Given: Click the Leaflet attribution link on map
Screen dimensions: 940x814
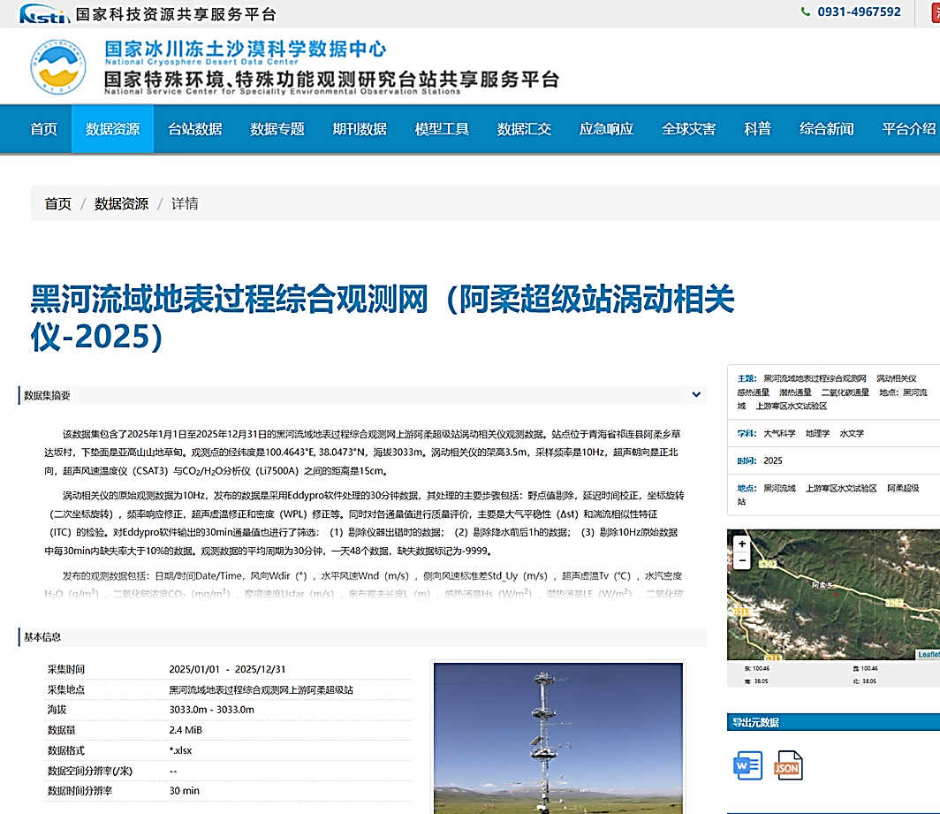Looking at the screenshot, I should tap(929, 654).
